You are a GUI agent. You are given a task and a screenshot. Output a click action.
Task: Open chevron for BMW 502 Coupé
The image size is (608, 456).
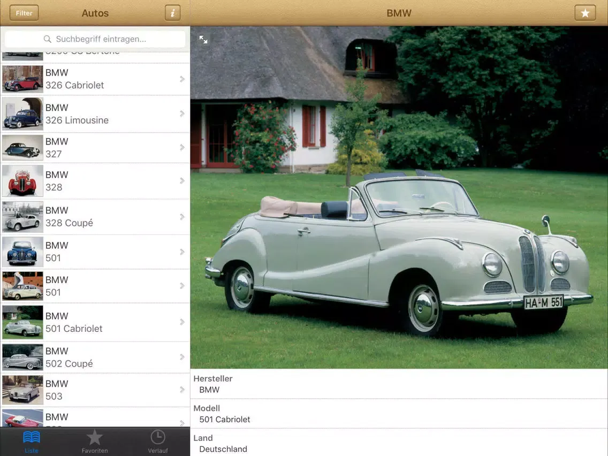click(182, 357)
